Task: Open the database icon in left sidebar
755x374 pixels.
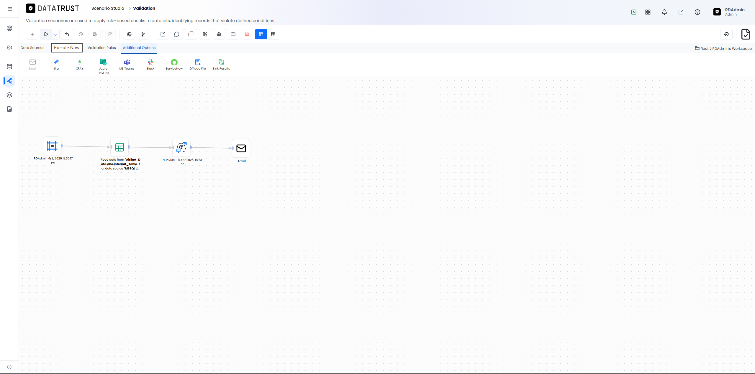Action: (x=9, y=67)
